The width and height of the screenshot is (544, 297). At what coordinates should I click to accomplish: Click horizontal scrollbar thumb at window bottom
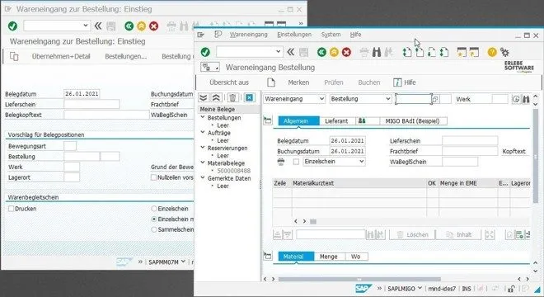(359, 279)
